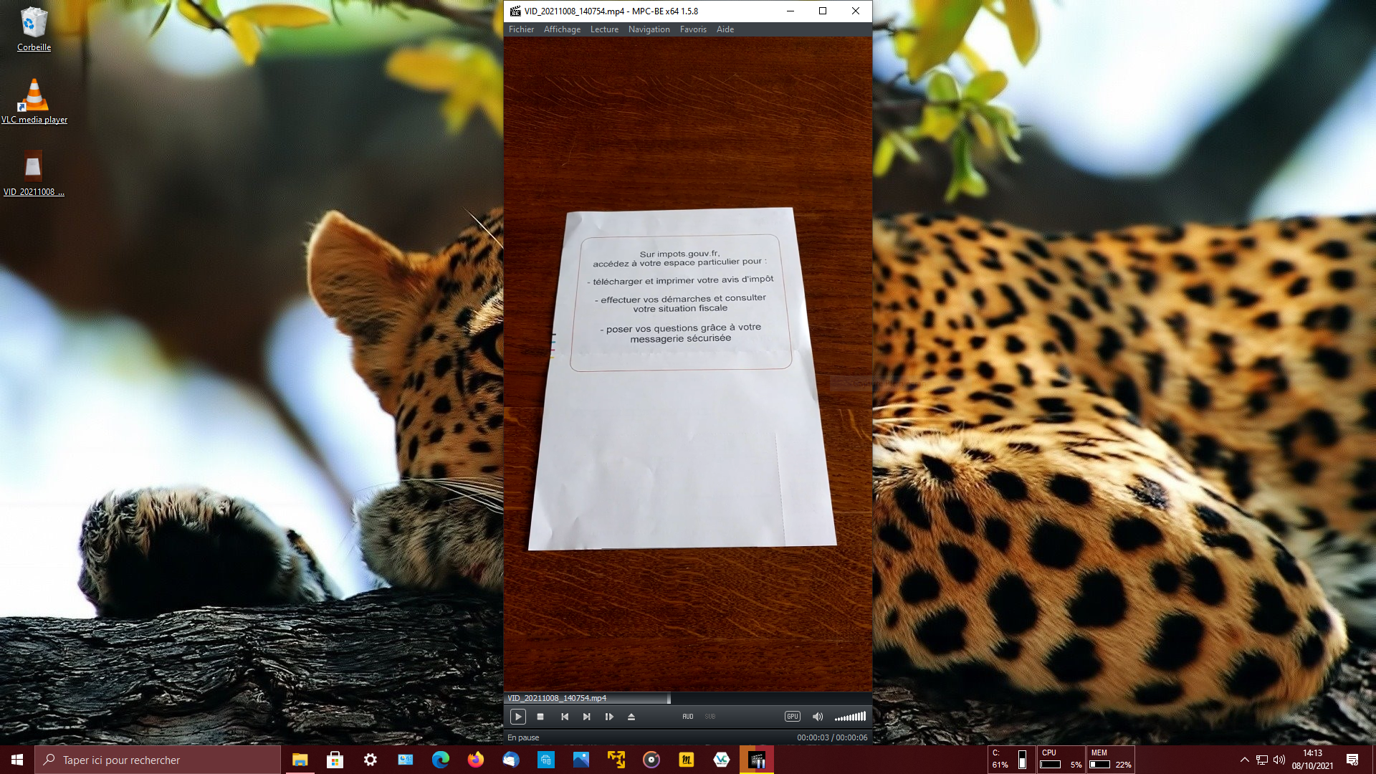Click the eject/open file icon

pyautogui.click(x=631, y=717)
